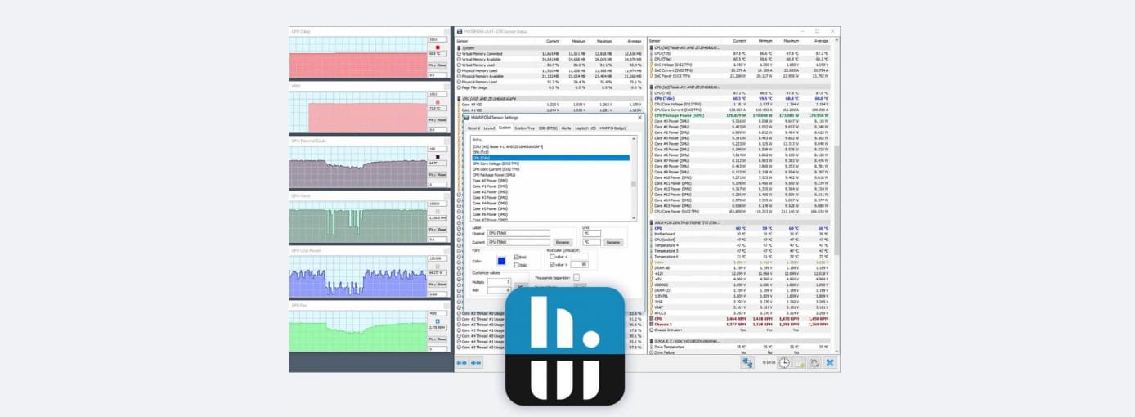This screenshot has height=417, width=1135.
Task: Open the HWiNFO Gadget tab
Action: (x=612, y=128)
